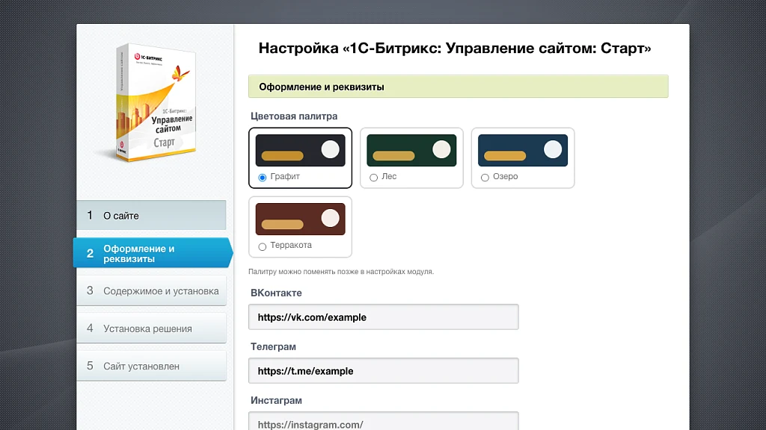This screenshot has width=766, height=430.
Task: Click the Лес green color preview
Action: tap(412, 150)
